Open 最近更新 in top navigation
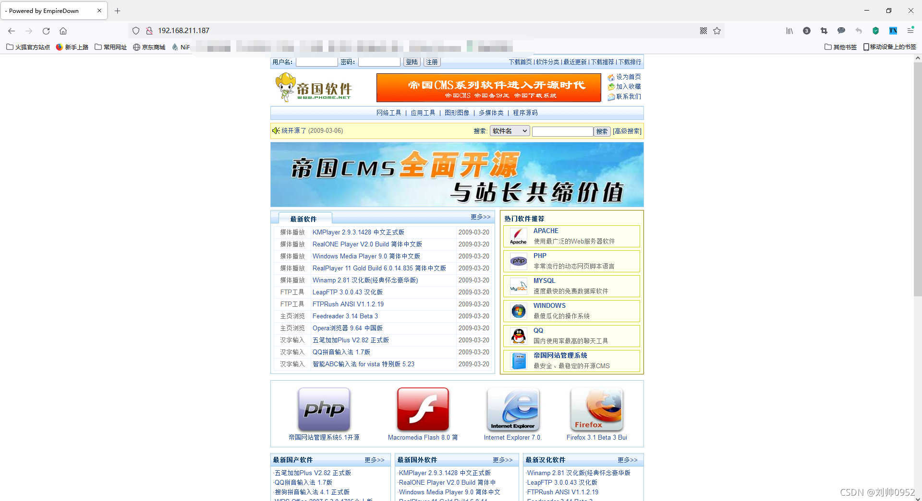 (575, 62)
